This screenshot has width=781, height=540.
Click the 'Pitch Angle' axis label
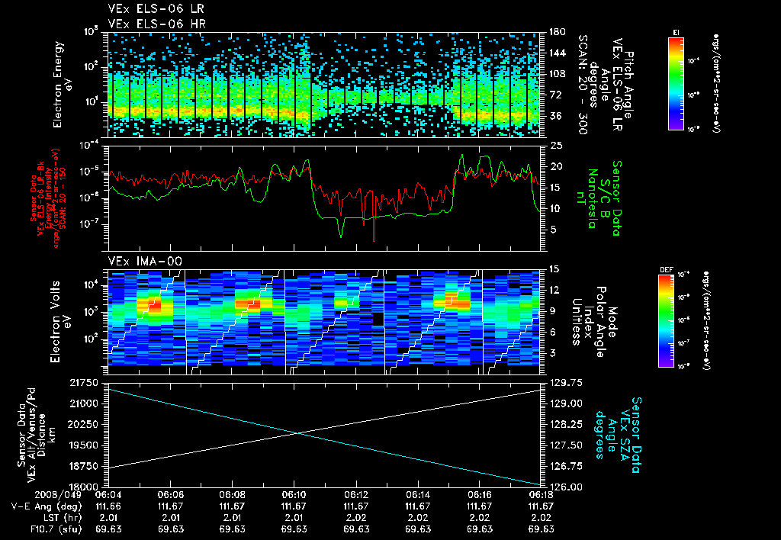coord(628,85)
